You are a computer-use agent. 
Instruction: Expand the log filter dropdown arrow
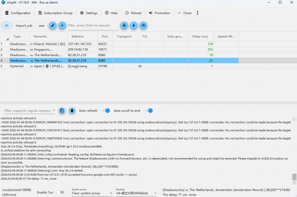(x=54, y=111)
